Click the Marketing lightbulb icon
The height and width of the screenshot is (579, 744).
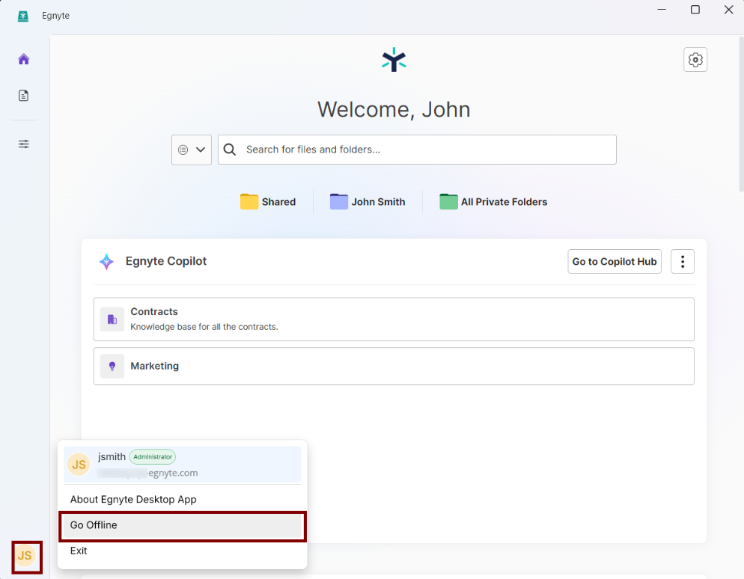point(112,366)
